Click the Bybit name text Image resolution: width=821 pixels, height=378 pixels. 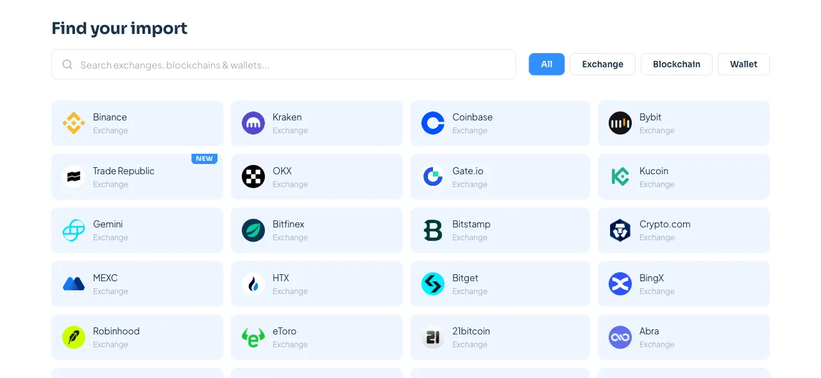point(650,117)
